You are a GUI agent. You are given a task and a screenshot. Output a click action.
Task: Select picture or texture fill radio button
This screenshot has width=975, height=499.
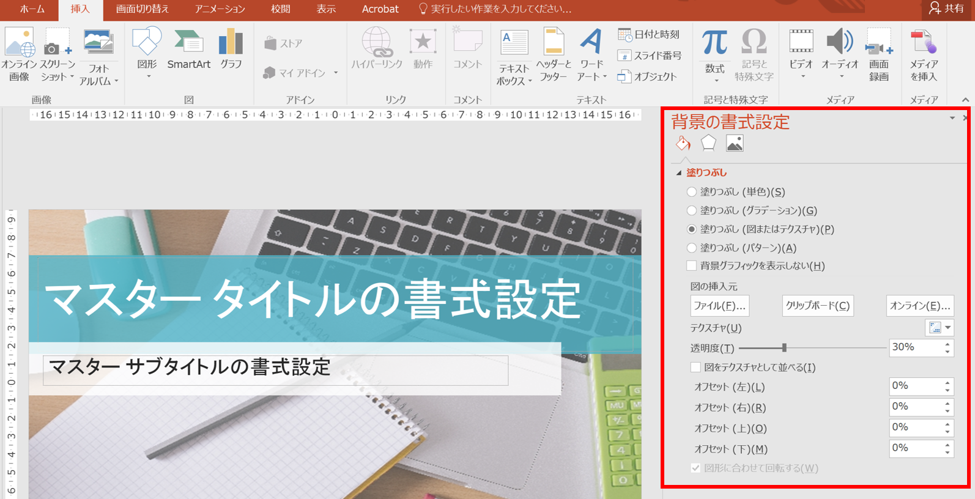click(692, 229)
